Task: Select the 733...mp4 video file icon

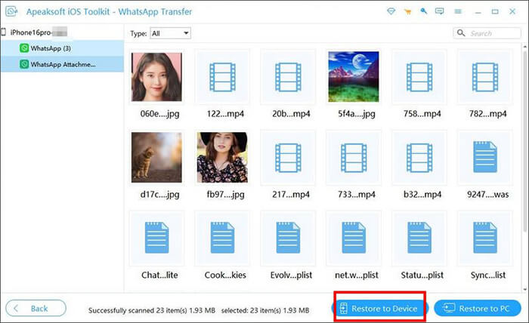Action: pos(354,158)
